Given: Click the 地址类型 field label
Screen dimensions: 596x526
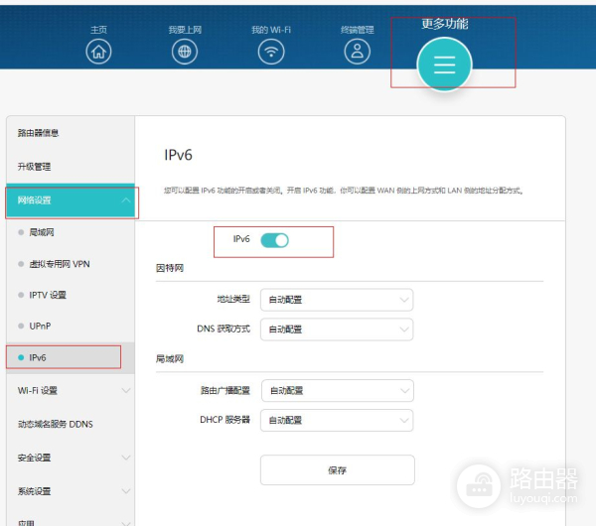Looking at the screenshot, I should coord(233,300).
